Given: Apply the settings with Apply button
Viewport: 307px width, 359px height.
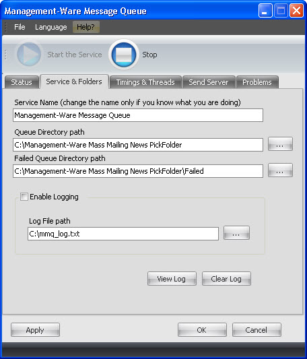Looking at the screenshot, I should pyautogui.click(x=35, y=330).
